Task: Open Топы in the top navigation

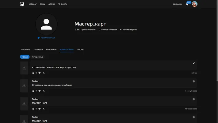Action: coord(43,4)
